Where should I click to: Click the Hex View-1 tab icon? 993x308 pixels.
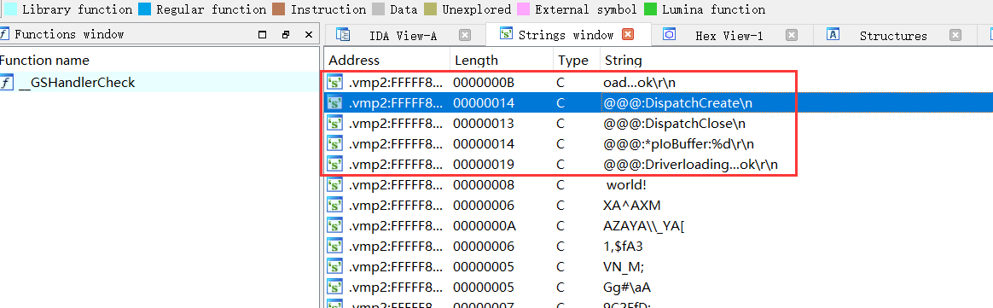670,35
